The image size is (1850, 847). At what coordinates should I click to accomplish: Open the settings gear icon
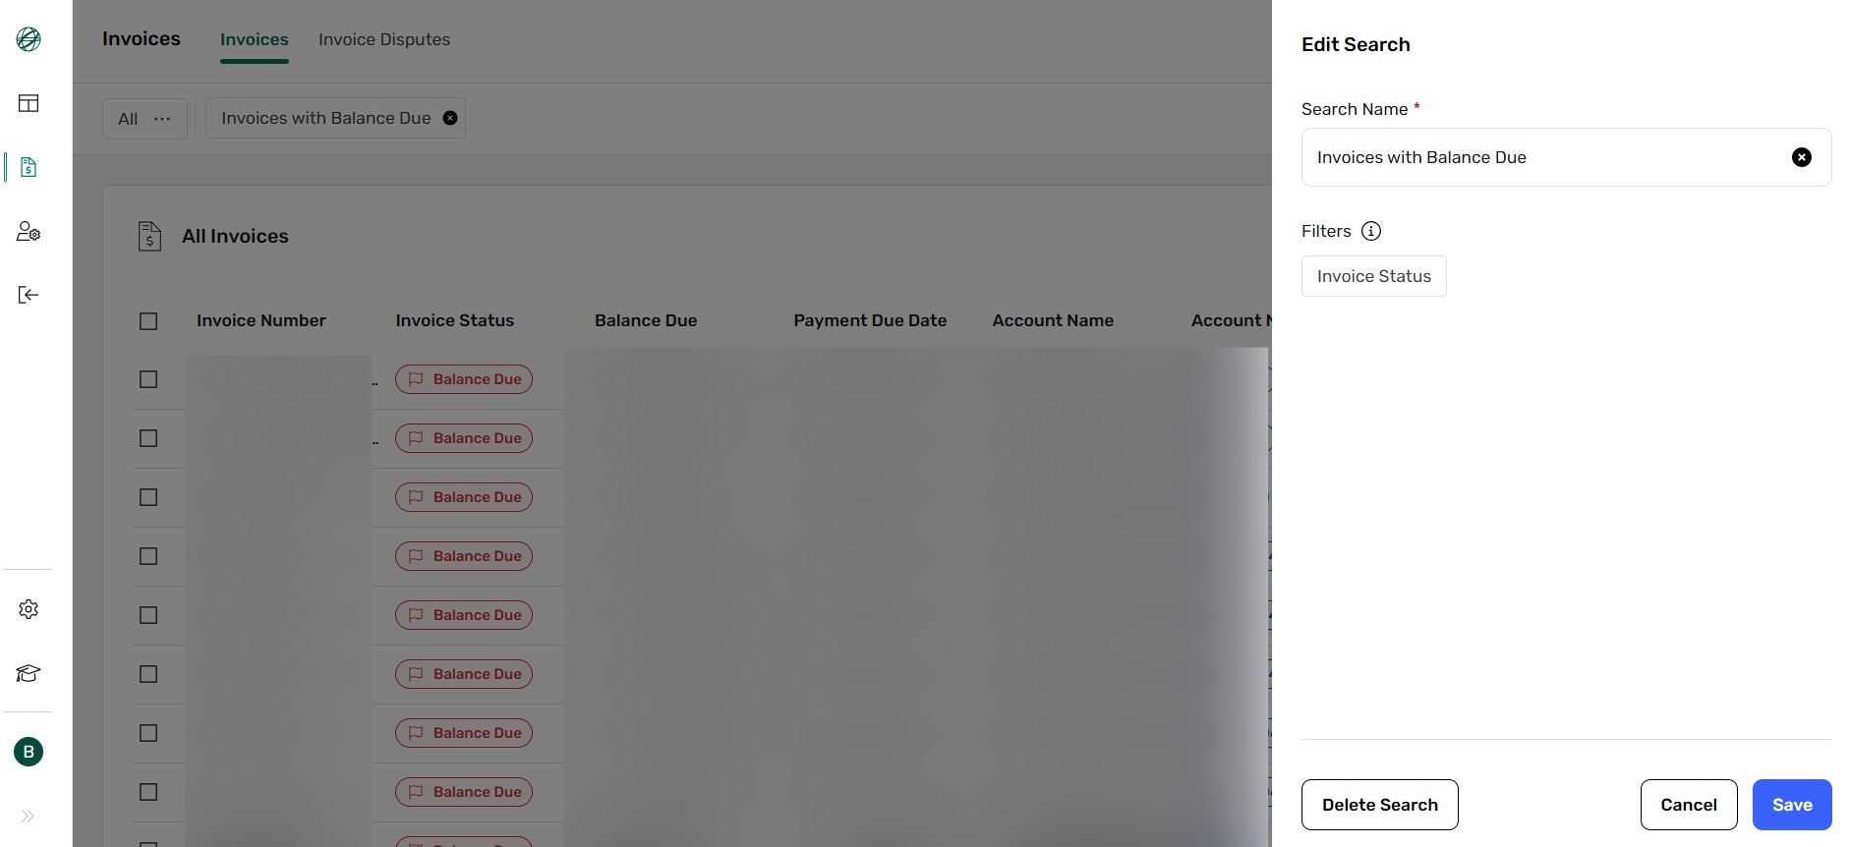(x=29, y=609)
